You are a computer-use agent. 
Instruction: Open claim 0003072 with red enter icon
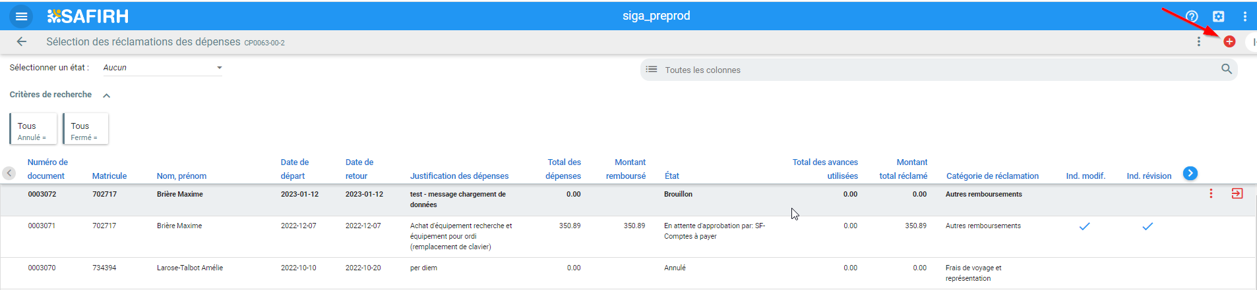[x=1237, y=193]
